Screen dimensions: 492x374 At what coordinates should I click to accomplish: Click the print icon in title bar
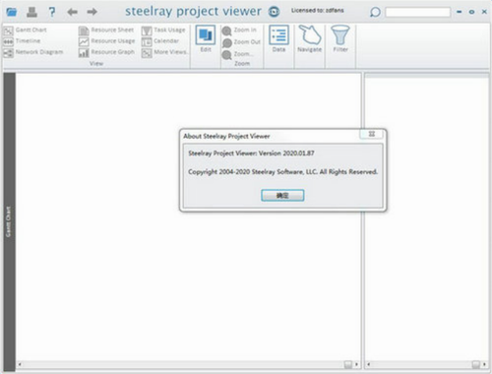coord(31,12)
